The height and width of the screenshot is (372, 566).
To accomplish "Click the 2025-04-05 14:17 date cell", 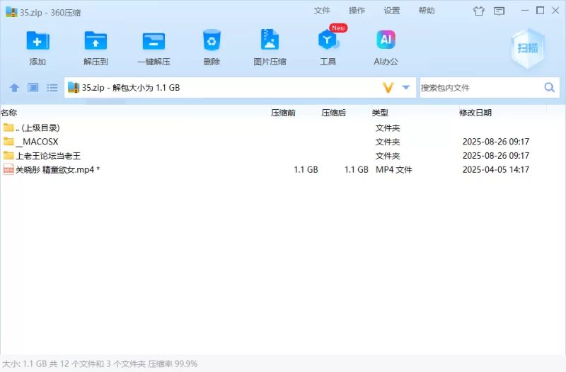I will 496,169.
